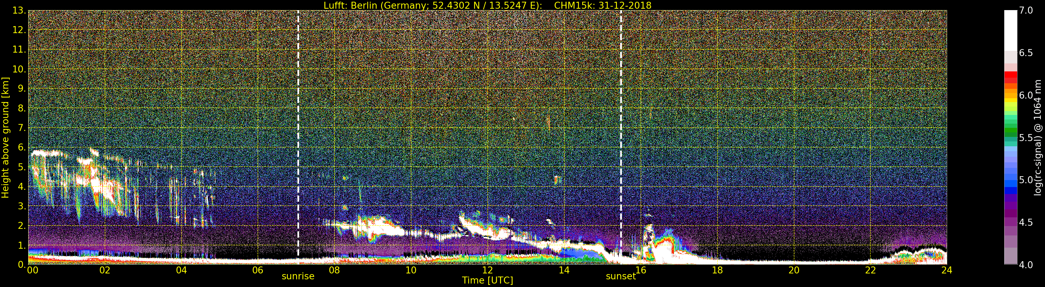1045x287 pixels.
Task: Click the time axis tick label 02
Action: click(x=105, y=270)
